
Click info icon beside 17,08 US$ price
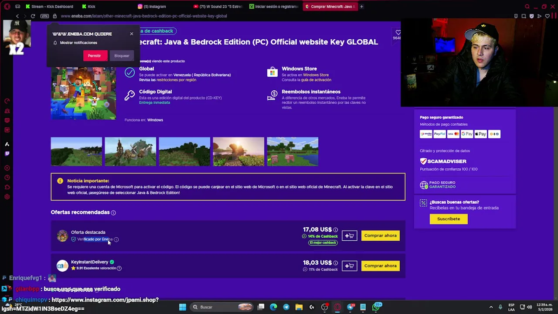[335, 229]
